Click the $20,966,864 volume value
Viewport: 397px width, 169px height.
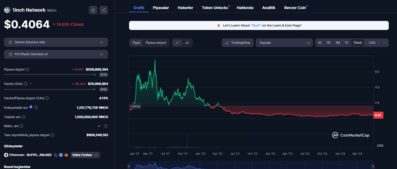[x=98, y=84]
